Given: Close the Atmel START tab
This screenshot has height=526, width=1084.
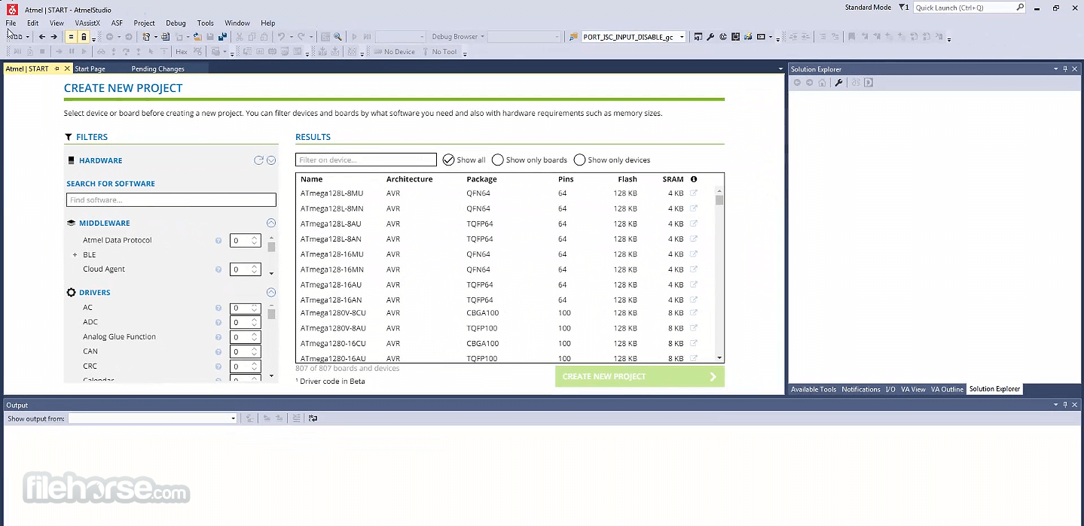Looking at the screenshot, I should coord(67,68).
